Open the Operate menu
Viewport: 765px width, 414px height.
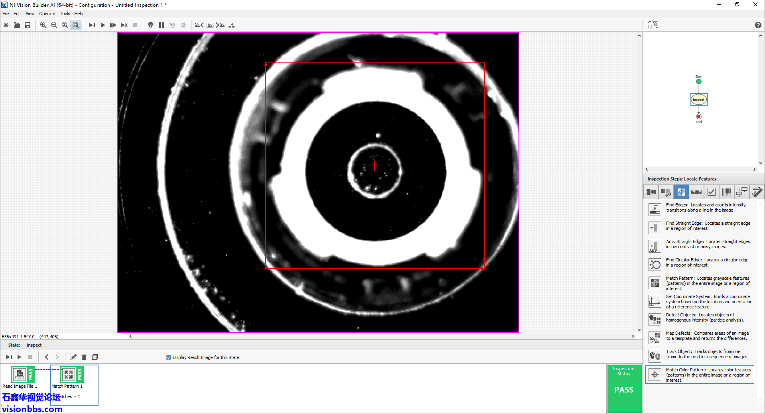click(47, 14)
